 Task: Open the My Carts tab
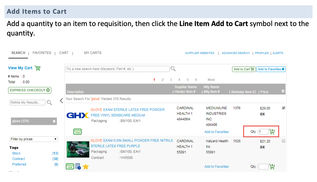[93, 53]
